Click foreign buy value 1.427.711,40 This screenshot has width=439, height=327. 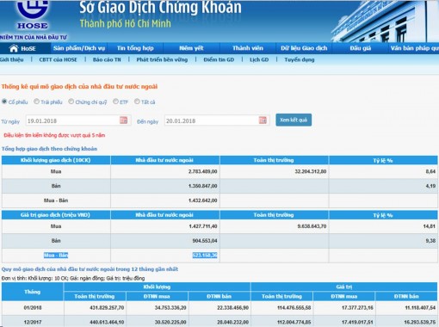203,226
